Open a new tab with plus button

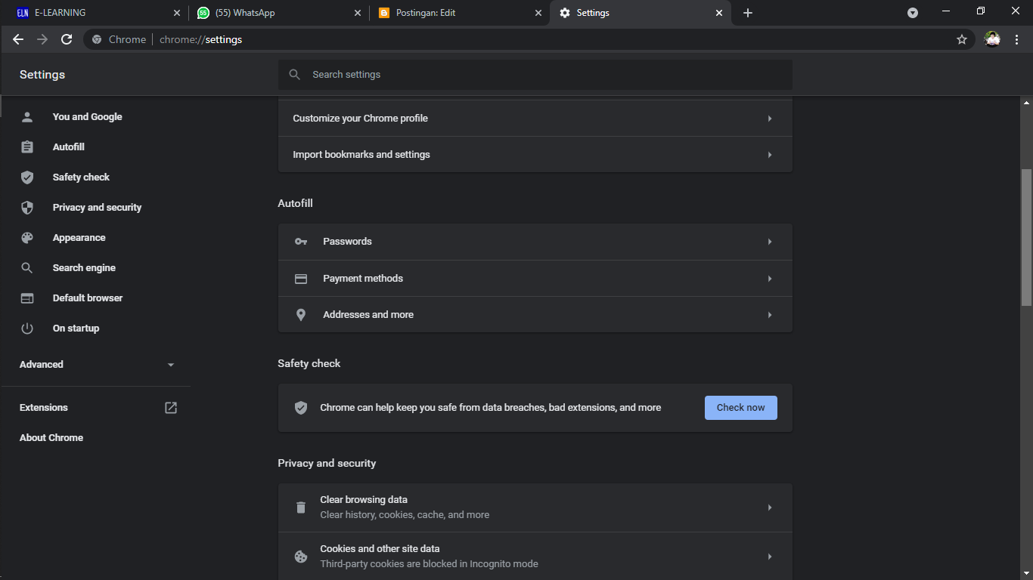[x=748, y=13]
